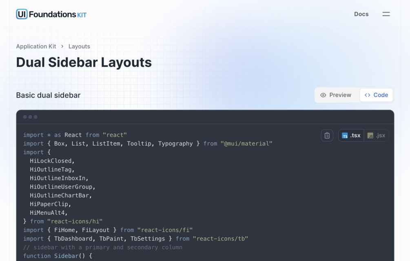Click the "react-icons/hi" import string
Screen dimensions: 410x261
coord(75,221)
